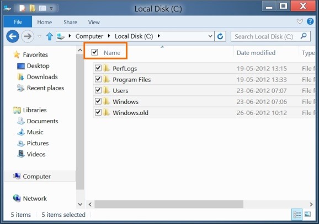The height and width of the screenshot is (224, 319).
Task: Sort by Date modified column header
Action: [256, 53]
